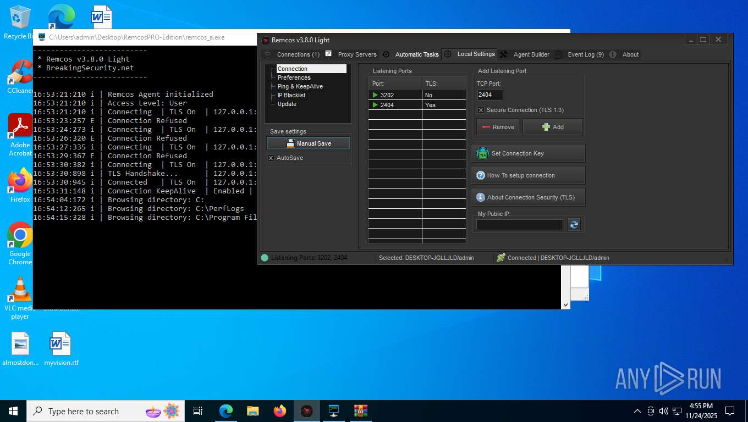Open CCleaner desktop shortcut
This screenshot has width=748, height=422.
(20, 77)
